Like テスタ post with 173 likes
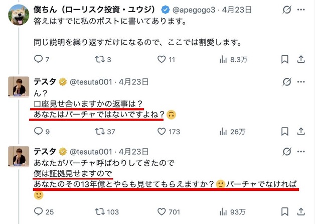This screenshot has width=321, height=224. pos(162,133)
